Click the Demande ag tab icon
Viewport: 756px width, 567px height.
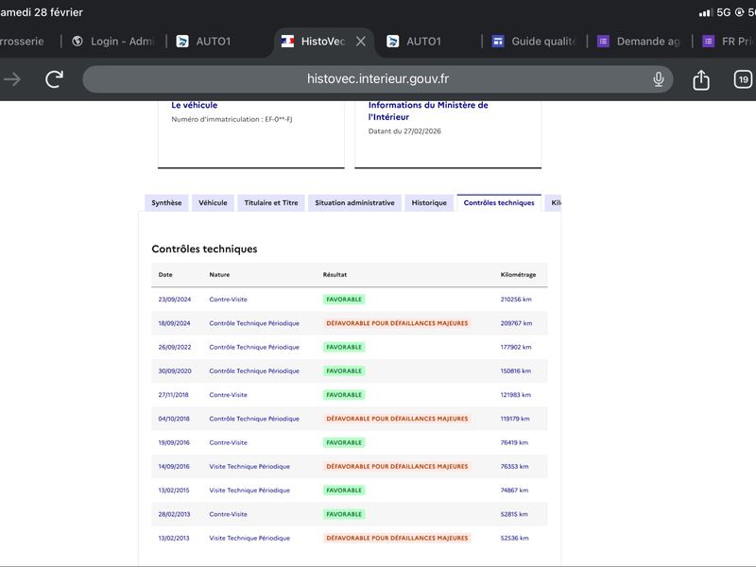(x=603, y=42)
